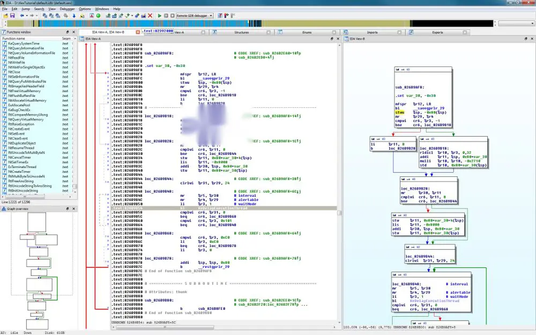Image resolution: width=536 pixels, height=335 pixels.
Task: Open the Remote GDB debugger dropdown
Action: 195,16
